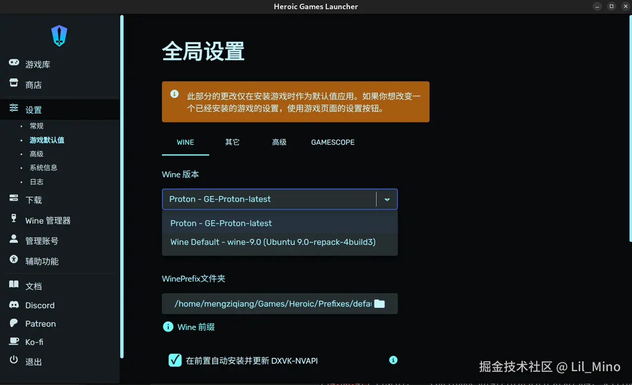Screen dimensions: 632x385
Task: Open 辅助功能 accessibility options
Action: 41,261
